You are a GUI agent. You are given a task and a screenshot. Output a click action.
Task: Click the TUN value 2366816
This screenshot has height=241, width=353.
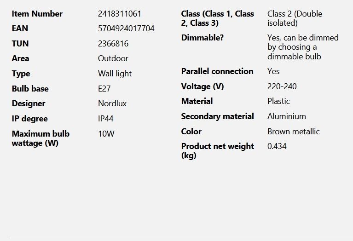[113, 44]
